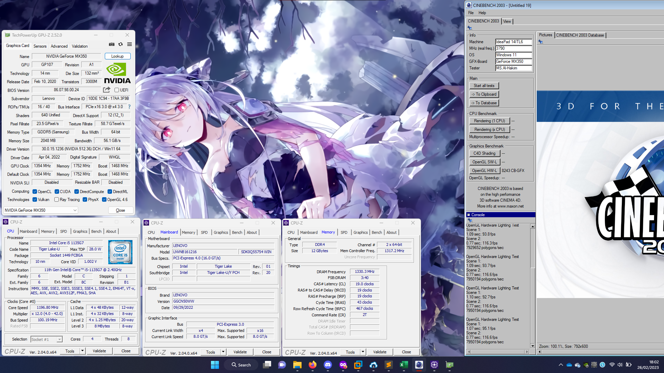Toggle the OpenGL 4.6 checkbox

point(104,200)
